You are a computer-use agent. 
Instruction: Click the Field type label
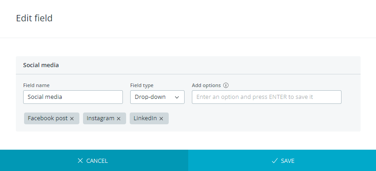coord(142,85)
